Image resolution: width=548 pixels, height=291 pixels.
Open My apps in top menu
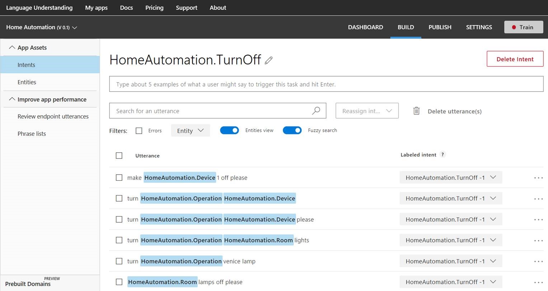[x=96, y=8]
